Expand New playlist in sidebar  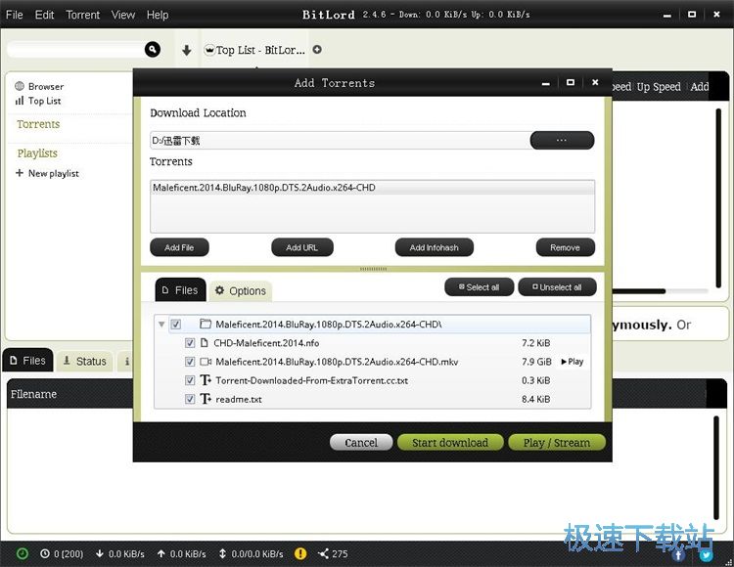coord(47,173)
